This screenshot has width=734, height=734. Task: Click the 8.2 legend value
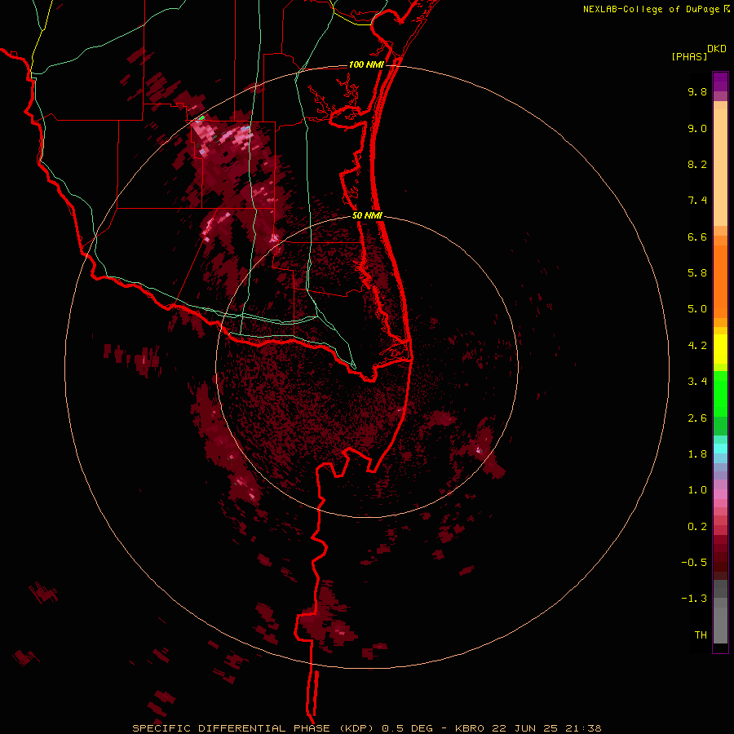tap(697, 164)
